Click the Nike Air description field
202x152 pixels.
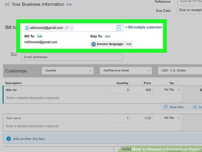(57, 90)
